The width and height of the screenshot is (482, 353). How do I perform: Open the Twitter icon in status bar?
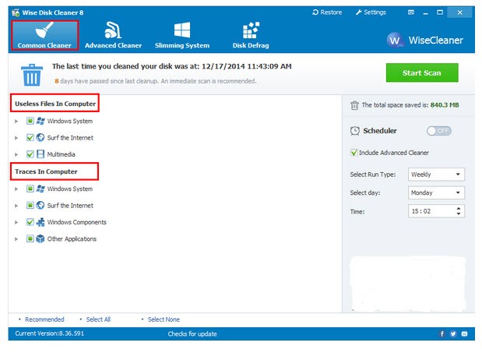point(453,334)
